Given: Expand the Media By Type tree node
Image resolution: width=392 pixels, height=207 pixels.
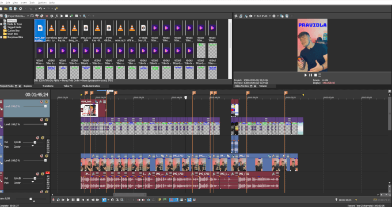Looking at the screenshot, I should click(1, 24).
